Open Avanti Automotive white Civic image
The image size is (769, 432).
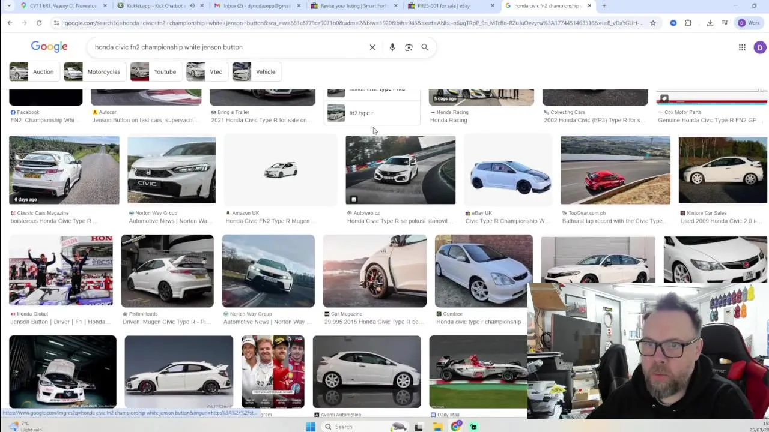pyautogui.click(x=366, y=371)
